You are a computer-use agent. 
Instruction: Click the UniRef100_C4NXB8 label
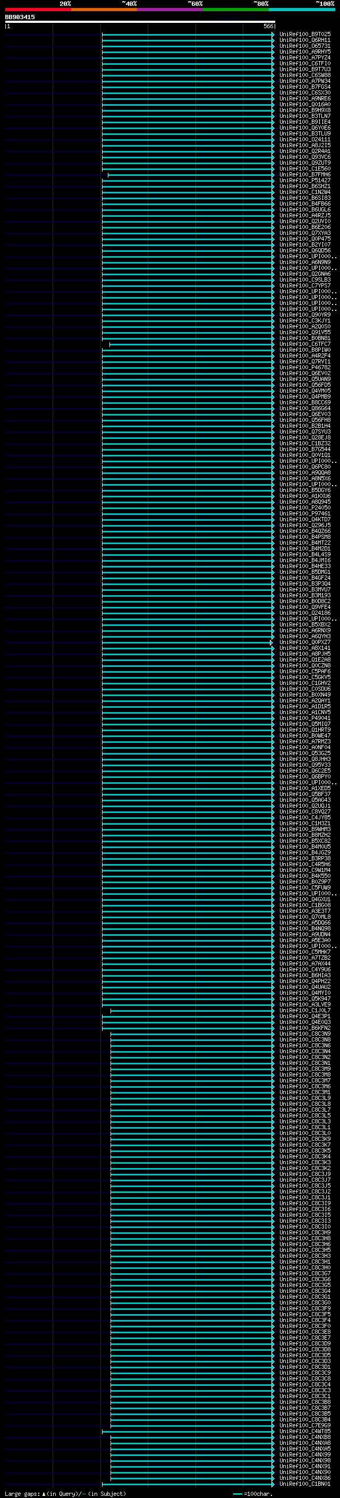304,1437
